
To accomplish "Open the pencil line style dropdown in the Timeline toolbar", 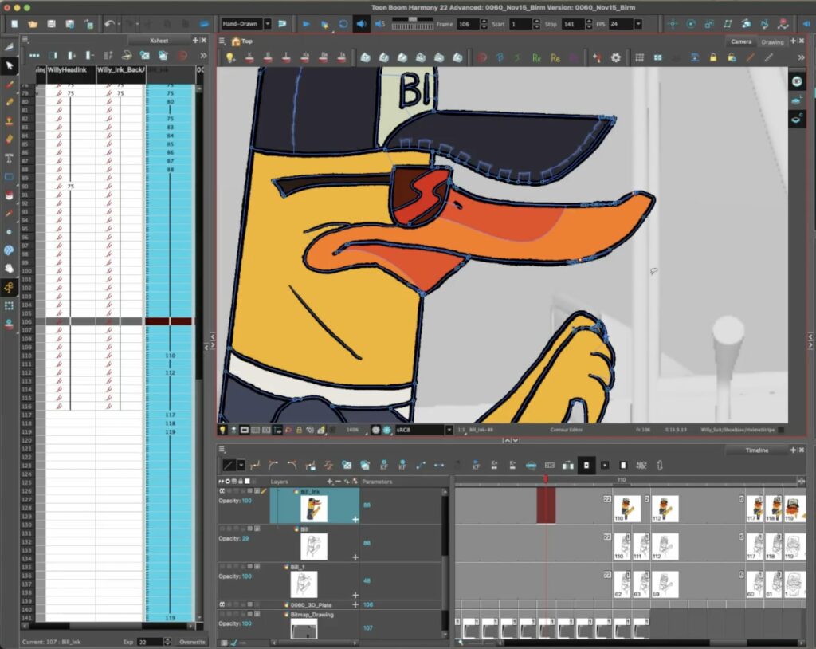I will coord(241,465).
